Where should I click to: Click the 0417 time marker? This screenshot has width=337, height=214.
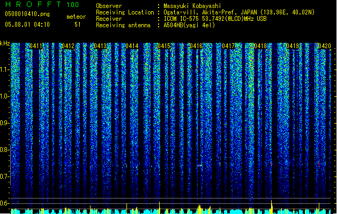pos(228,46)
